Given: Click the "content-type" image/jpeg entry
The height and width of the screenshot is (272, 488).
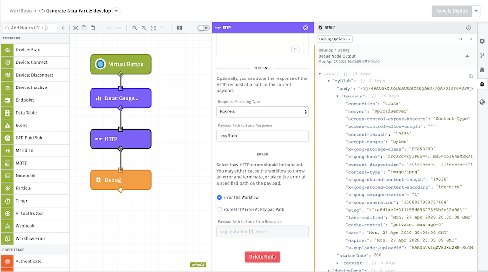Looking at the screenshot, I should [383, 172].
